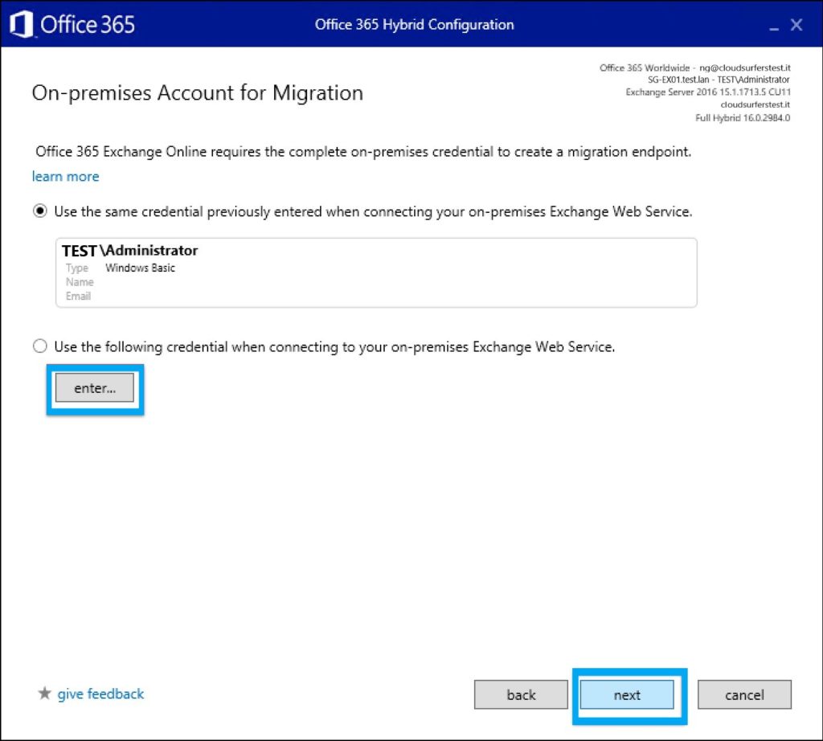
Task: Click 'Exchange Server 2016 15.1.1713.5 CU11' text
Action: point(708,92)
